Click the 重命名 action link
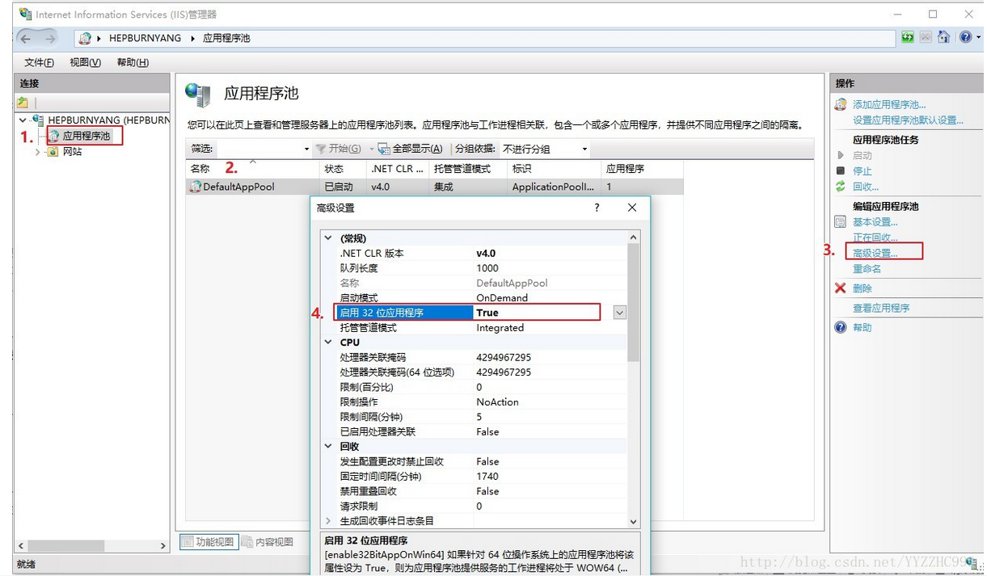This screenshot has height=576, width=987. (x=867, y=269)
